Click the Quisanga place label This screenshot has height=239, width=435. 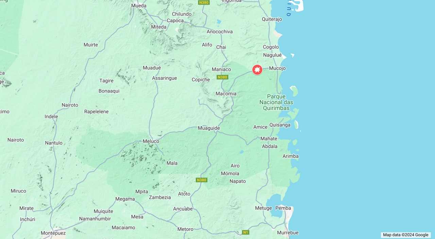coord(280,125)
